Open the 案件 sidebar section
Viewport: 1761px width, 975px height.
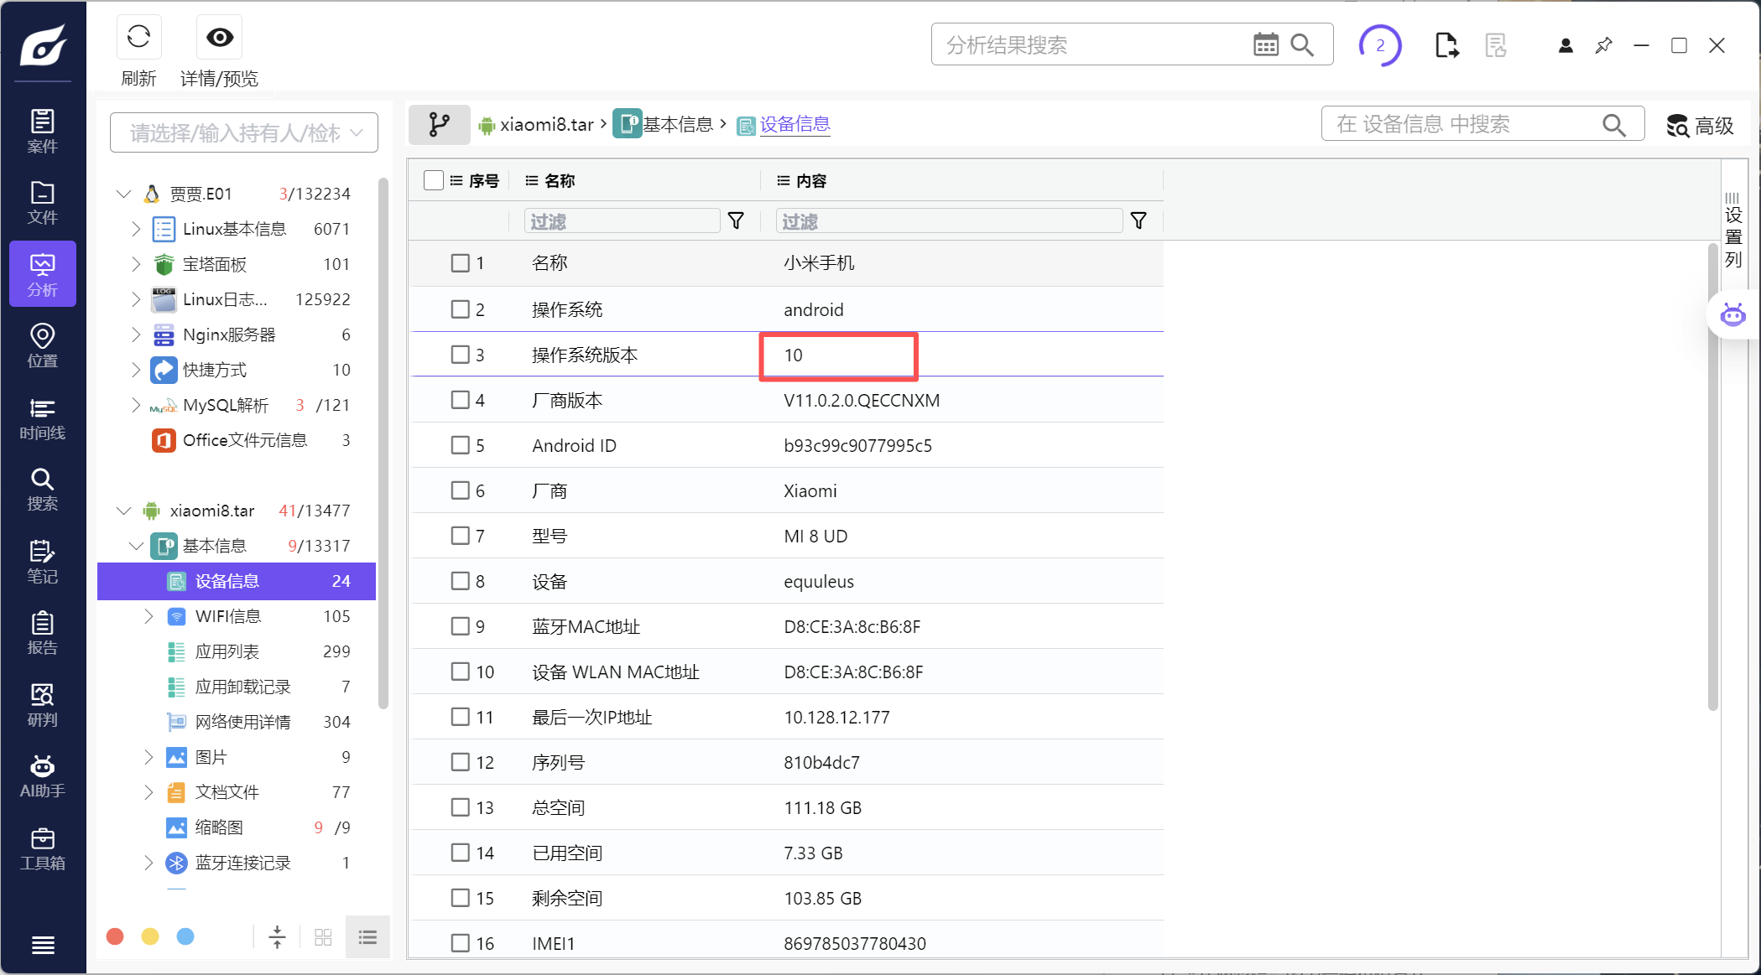pyautogui.click(x=43, y=132)
